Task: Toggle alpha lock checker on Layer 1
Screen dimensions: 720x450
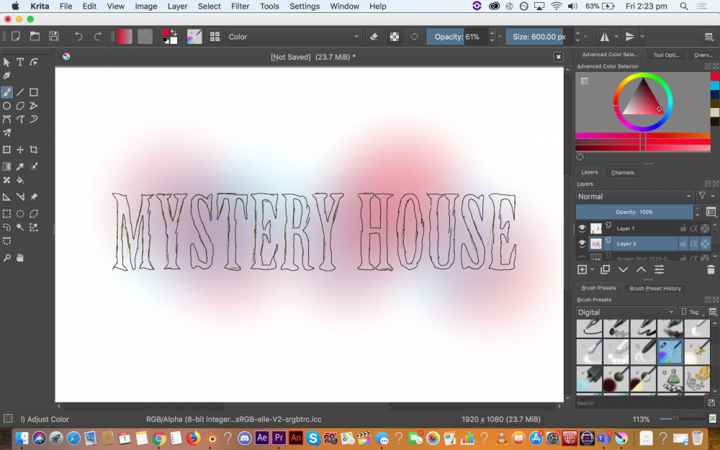Action: click(x=705, y=228)
